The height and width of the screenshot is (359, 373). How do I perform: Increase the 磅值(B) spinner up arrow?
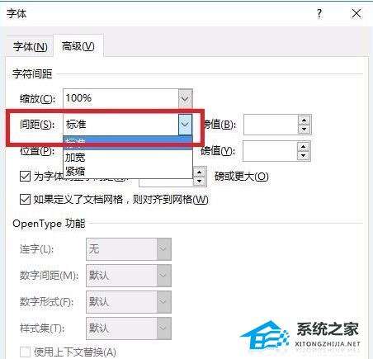click(x=305, y=120)
